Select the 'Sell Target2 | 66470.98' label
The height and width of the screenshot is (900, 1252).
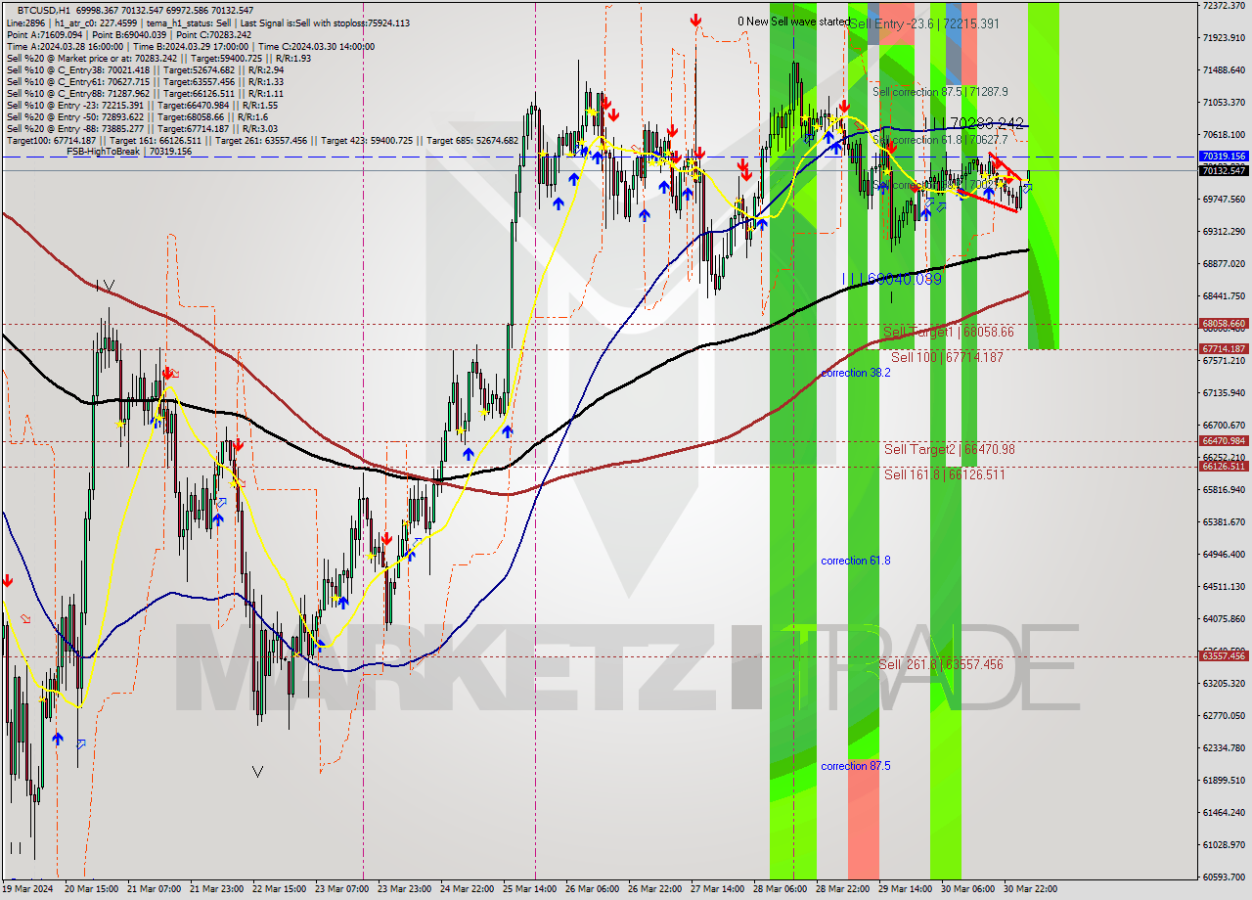click(950, 450)
